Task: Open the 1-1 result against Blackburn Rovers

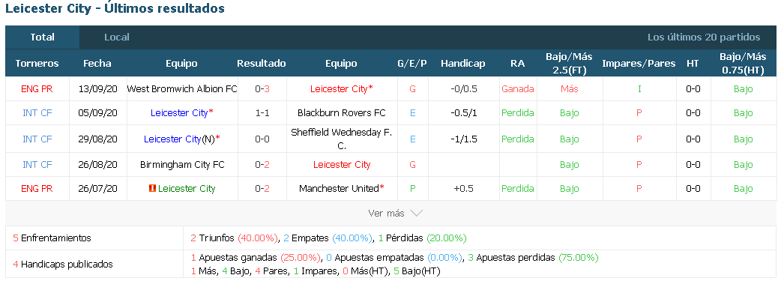Action: 262,113
